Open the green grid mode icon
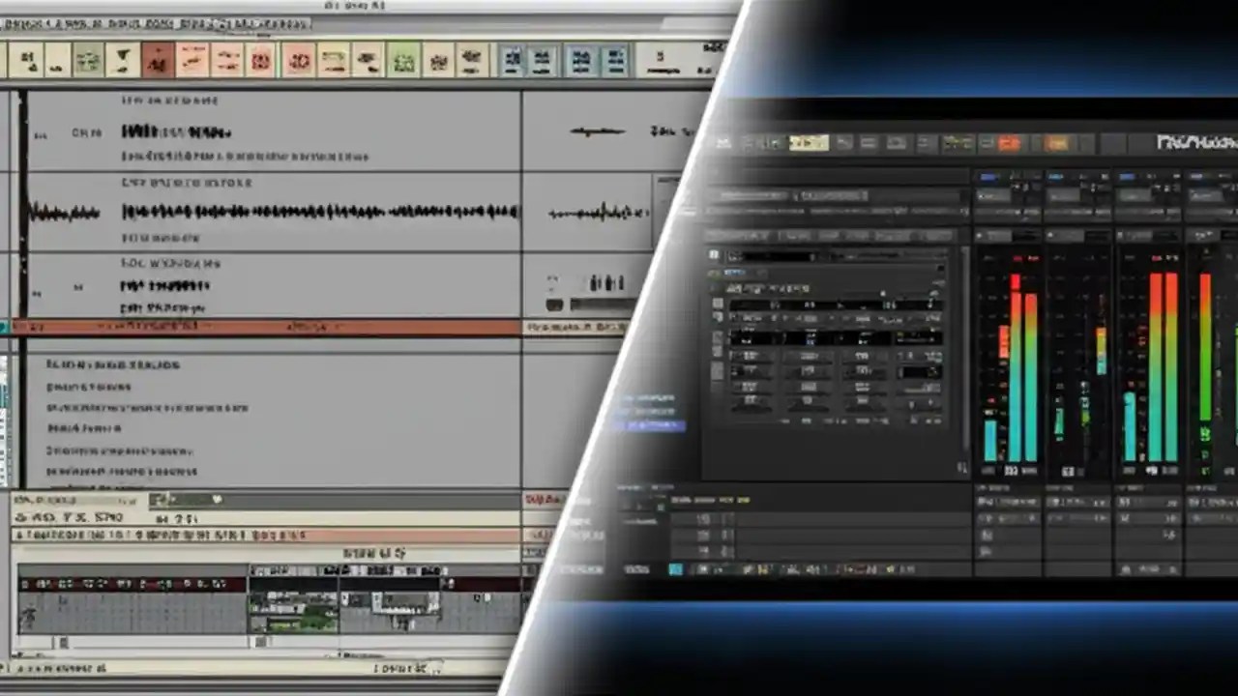This screenshot has width=1238, height=696. coord(402,60)
